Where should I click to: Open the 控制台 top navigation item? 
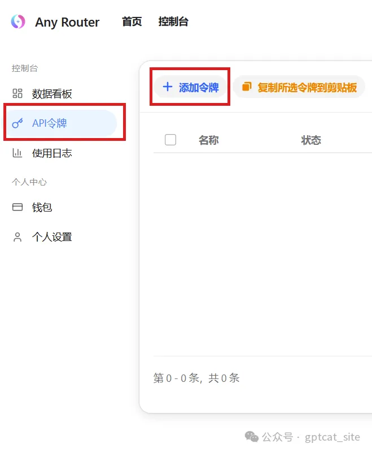point(173,21)
